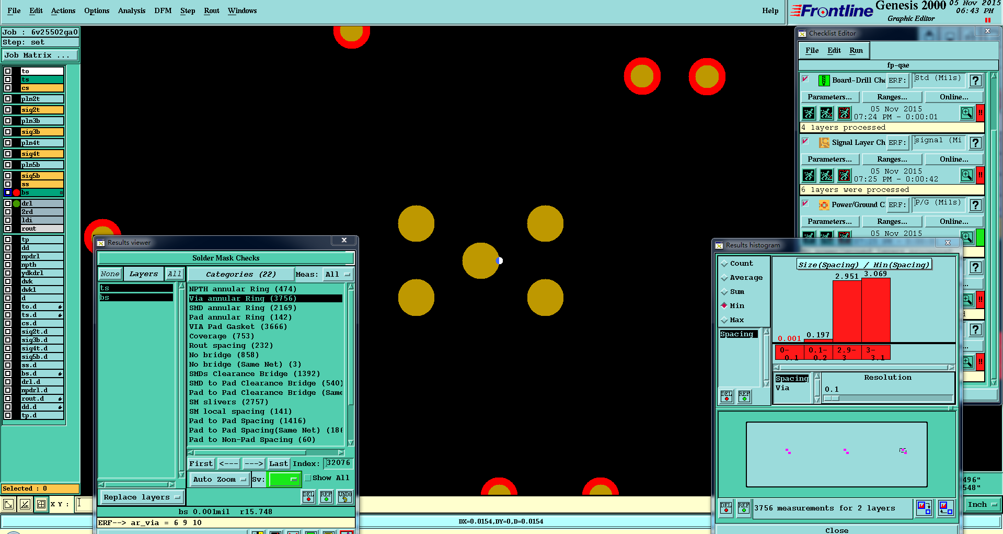Click UNDO icon in Results viewer
This screenshot has height=534, width=1003.
pos(345,497)
